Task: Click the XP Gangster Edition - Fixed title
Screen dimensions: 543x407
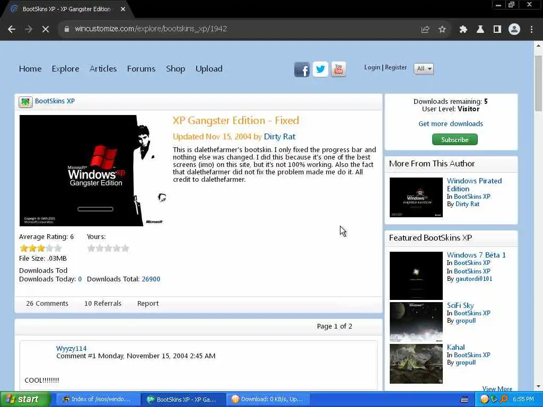Action: point(236,120)
